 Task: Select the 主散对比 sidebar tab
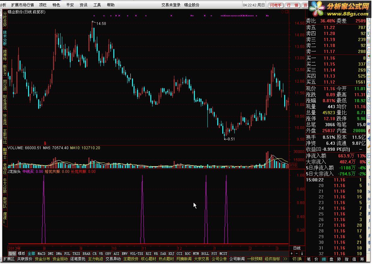tap(5, 137)
